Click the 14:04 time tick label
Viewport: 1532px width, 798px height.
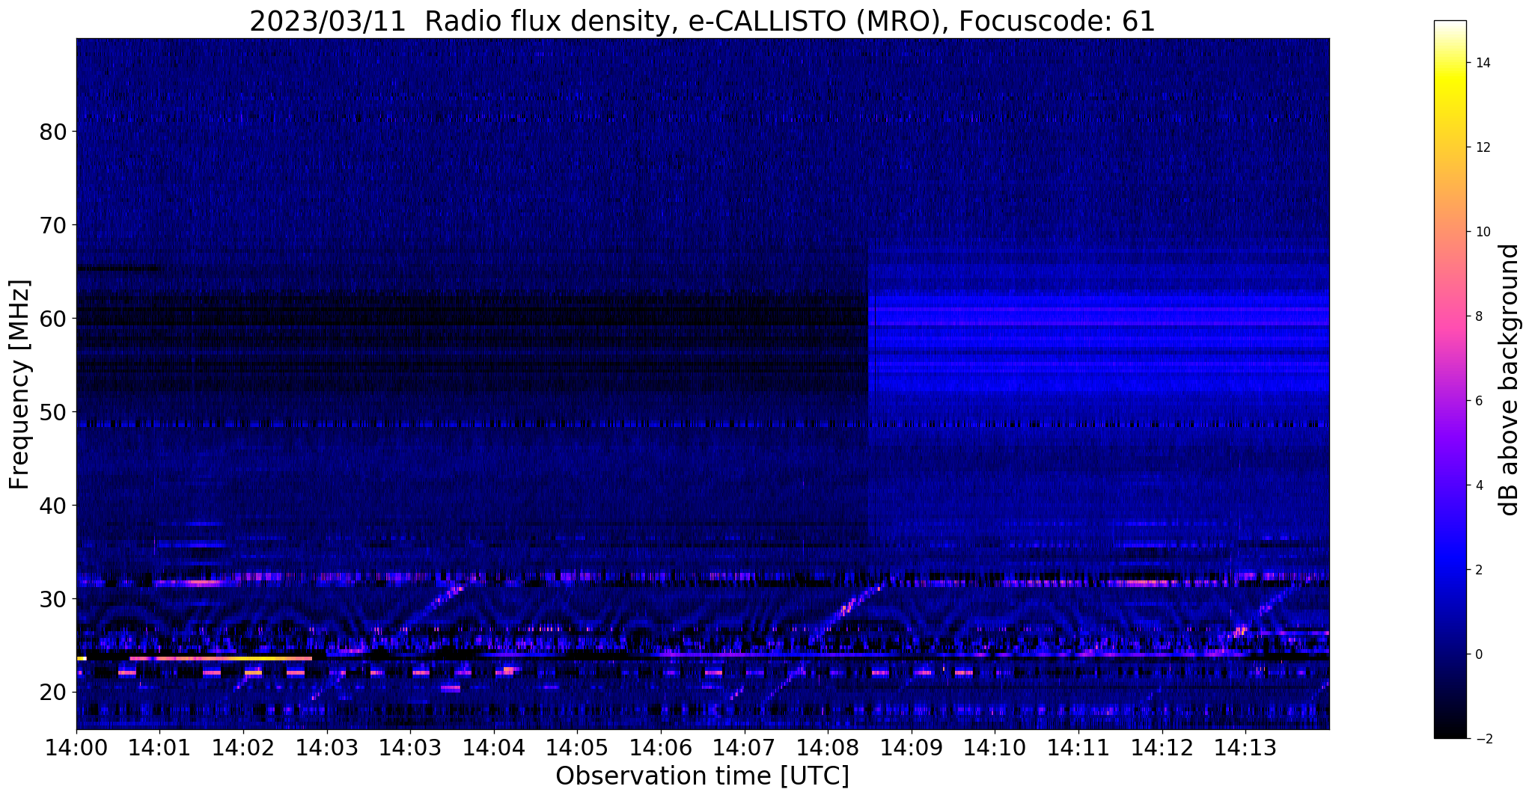[494, 746]
